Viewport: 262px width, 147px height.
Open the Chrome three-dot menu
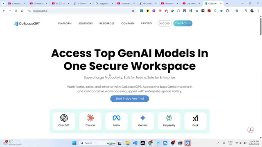click(258, 11)
